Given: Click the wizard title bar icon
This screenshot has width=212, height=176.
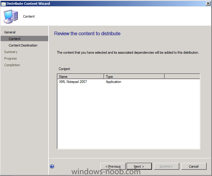Looking at the screenshot, I should 3,4.
